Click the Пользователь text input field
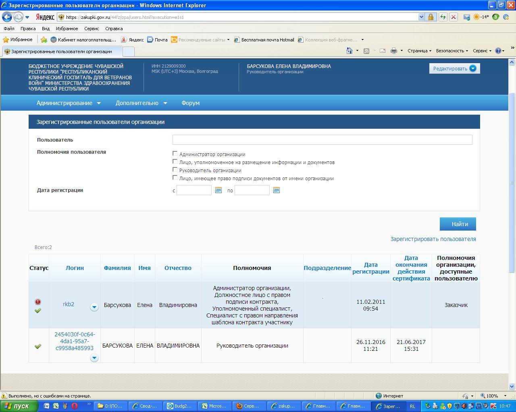516x412 pixels. 322,140
